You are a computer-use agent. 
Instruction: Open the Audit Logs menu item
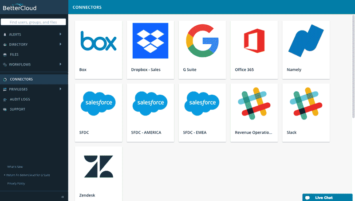34,99
